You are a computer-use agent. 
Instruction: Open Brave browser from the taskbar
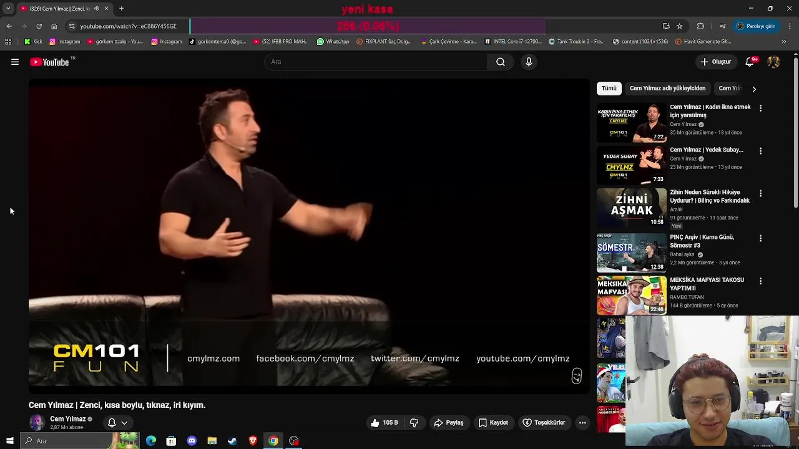253,441
